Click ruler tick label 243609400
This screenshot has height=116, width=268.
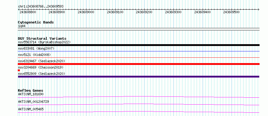click(203, 12)
